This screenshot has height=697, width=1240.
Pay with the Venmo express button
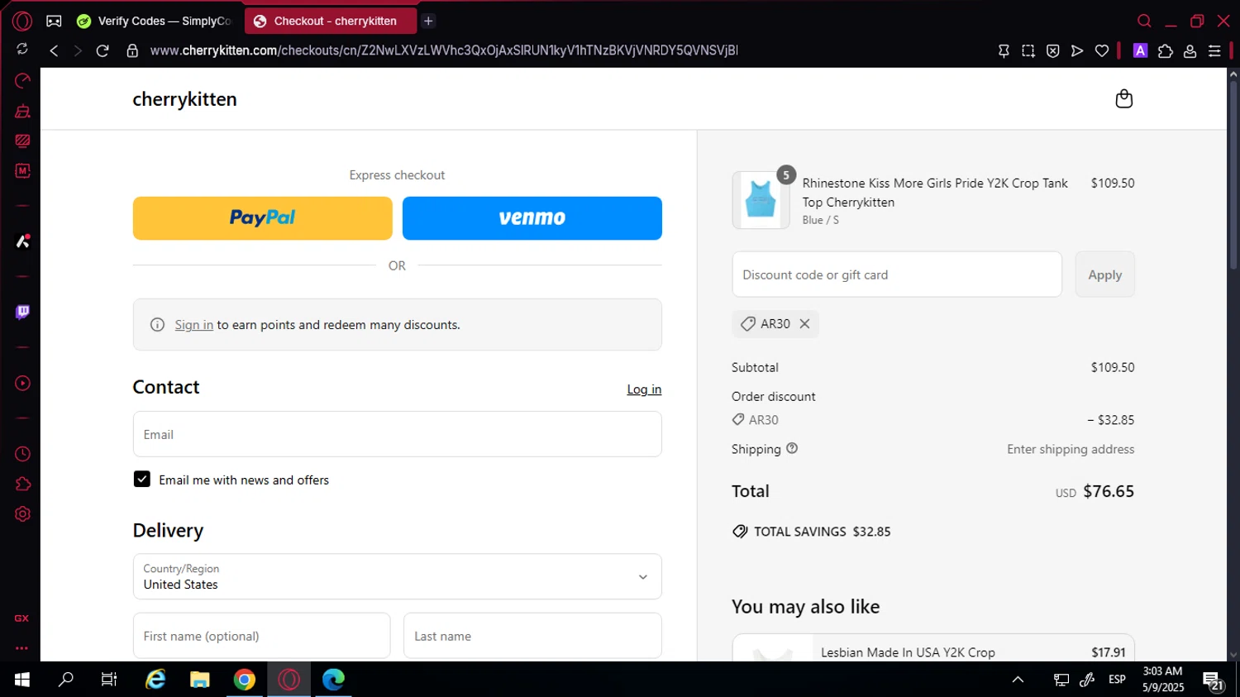click(532, 218)
